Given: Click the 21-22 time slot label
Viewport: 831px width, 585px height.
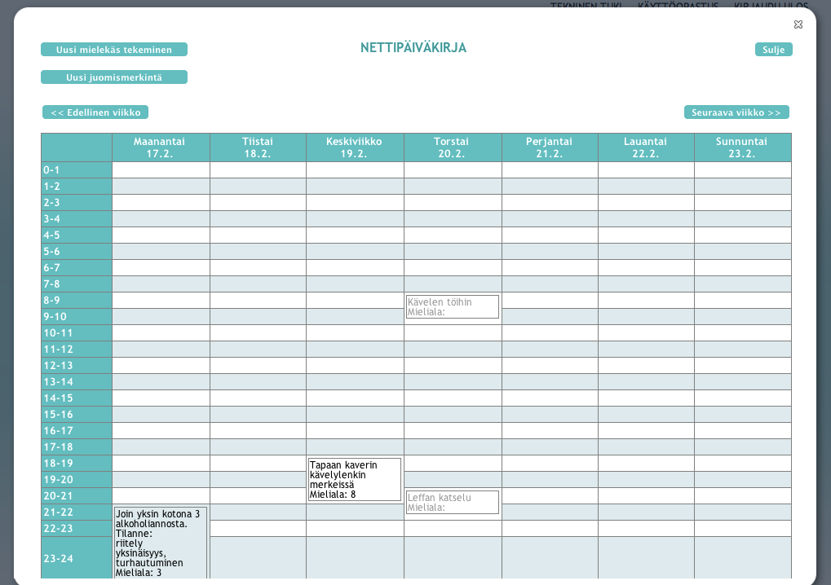Looking at the screenshot, I should [x=77, y=512].
